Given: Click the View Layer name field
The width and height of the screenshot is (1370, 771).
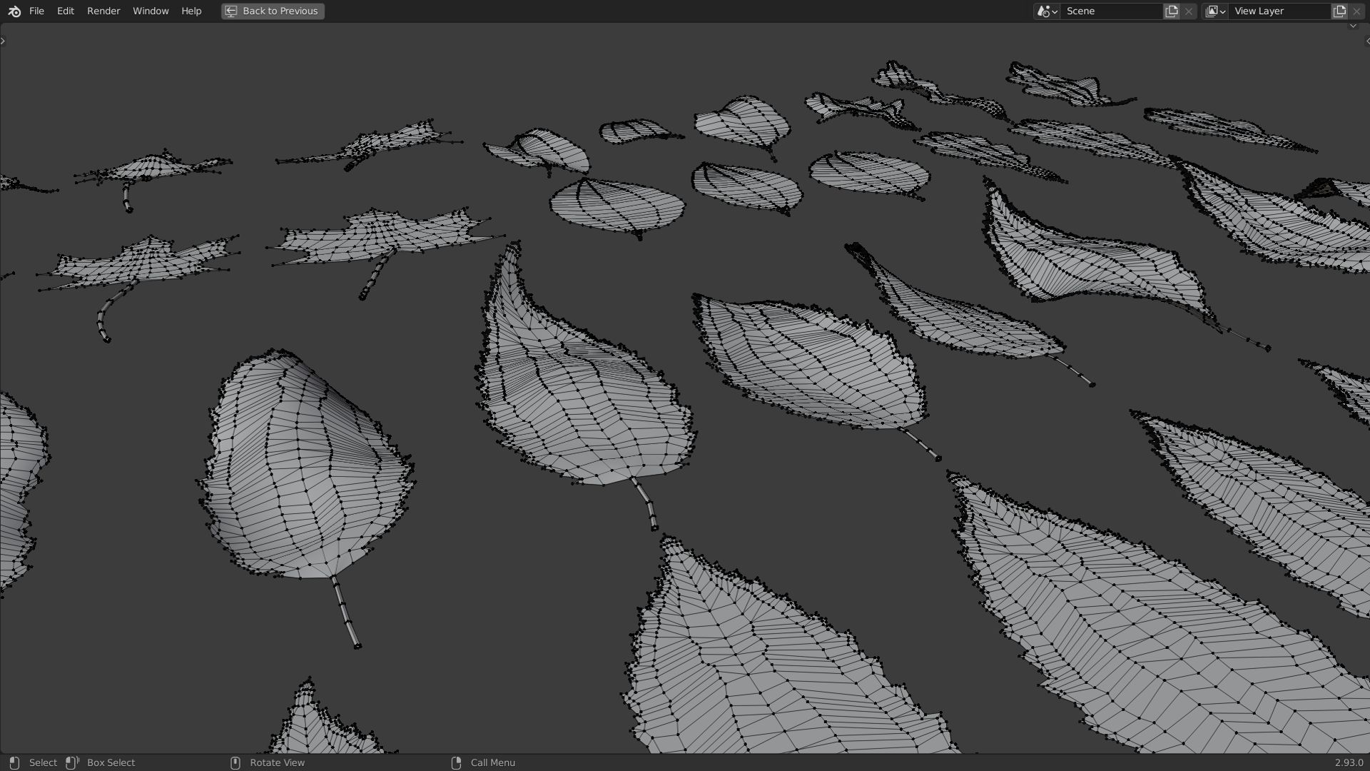Looking at the screenshot, I should click(x=1279, y=11).
